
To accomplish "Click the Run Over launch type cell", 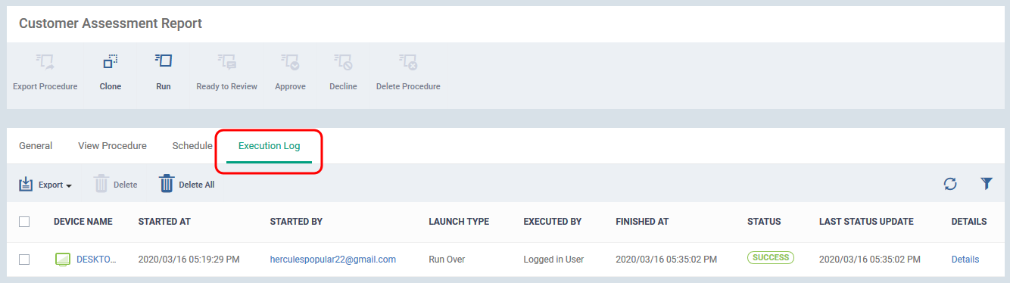I will point(447,260).
